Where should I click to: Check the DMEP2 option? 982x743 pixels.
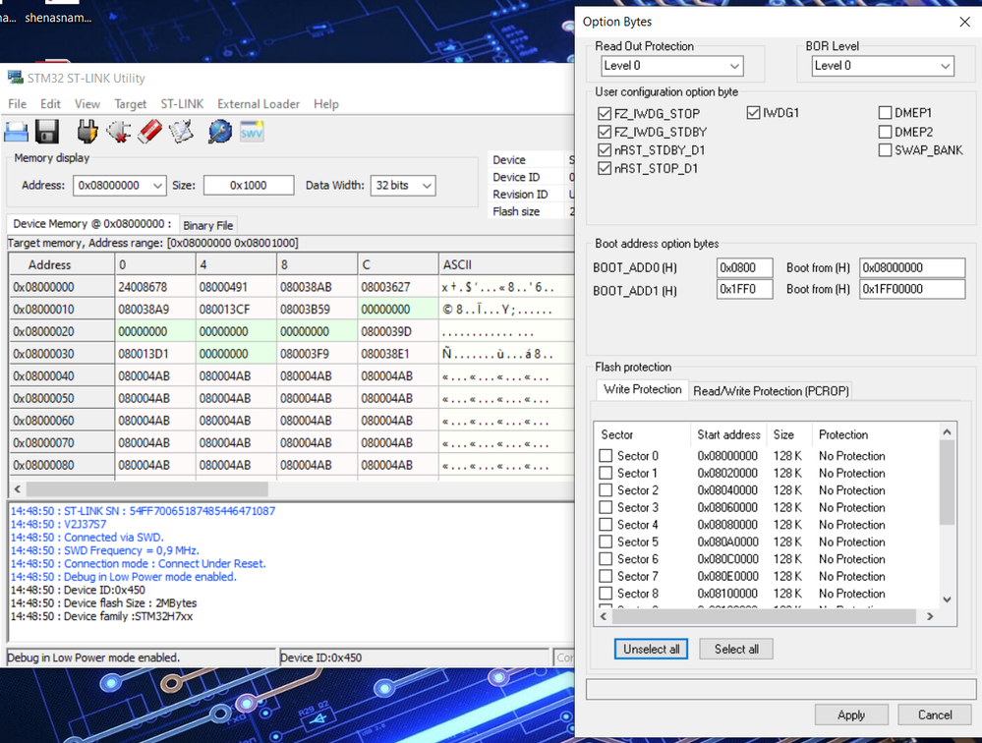pos(885,132)
